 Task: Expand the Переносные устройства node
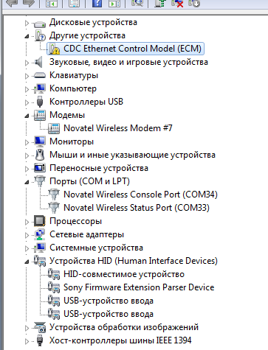coord(27,169)
